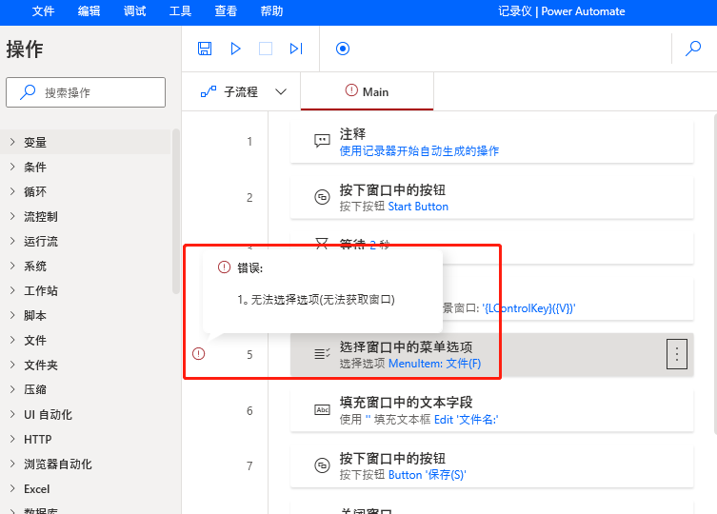Click the subflow icon beside 子流程
Screen dimensions: 717x514
209,92
